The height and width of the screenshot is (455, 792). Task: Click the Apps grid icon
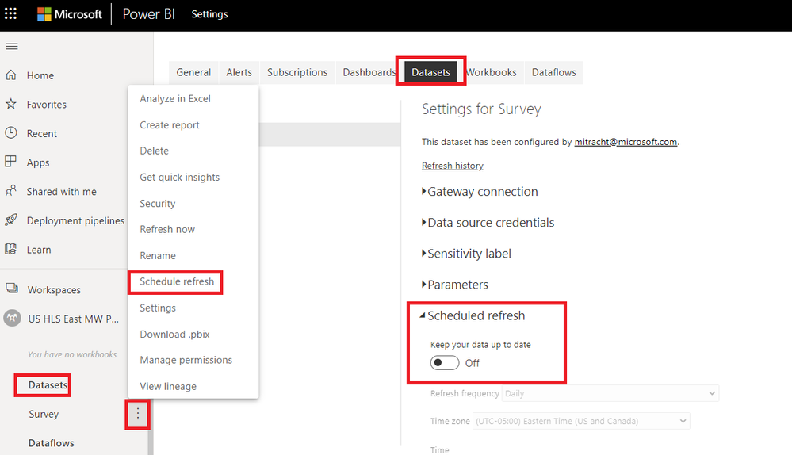click(10, 162)
